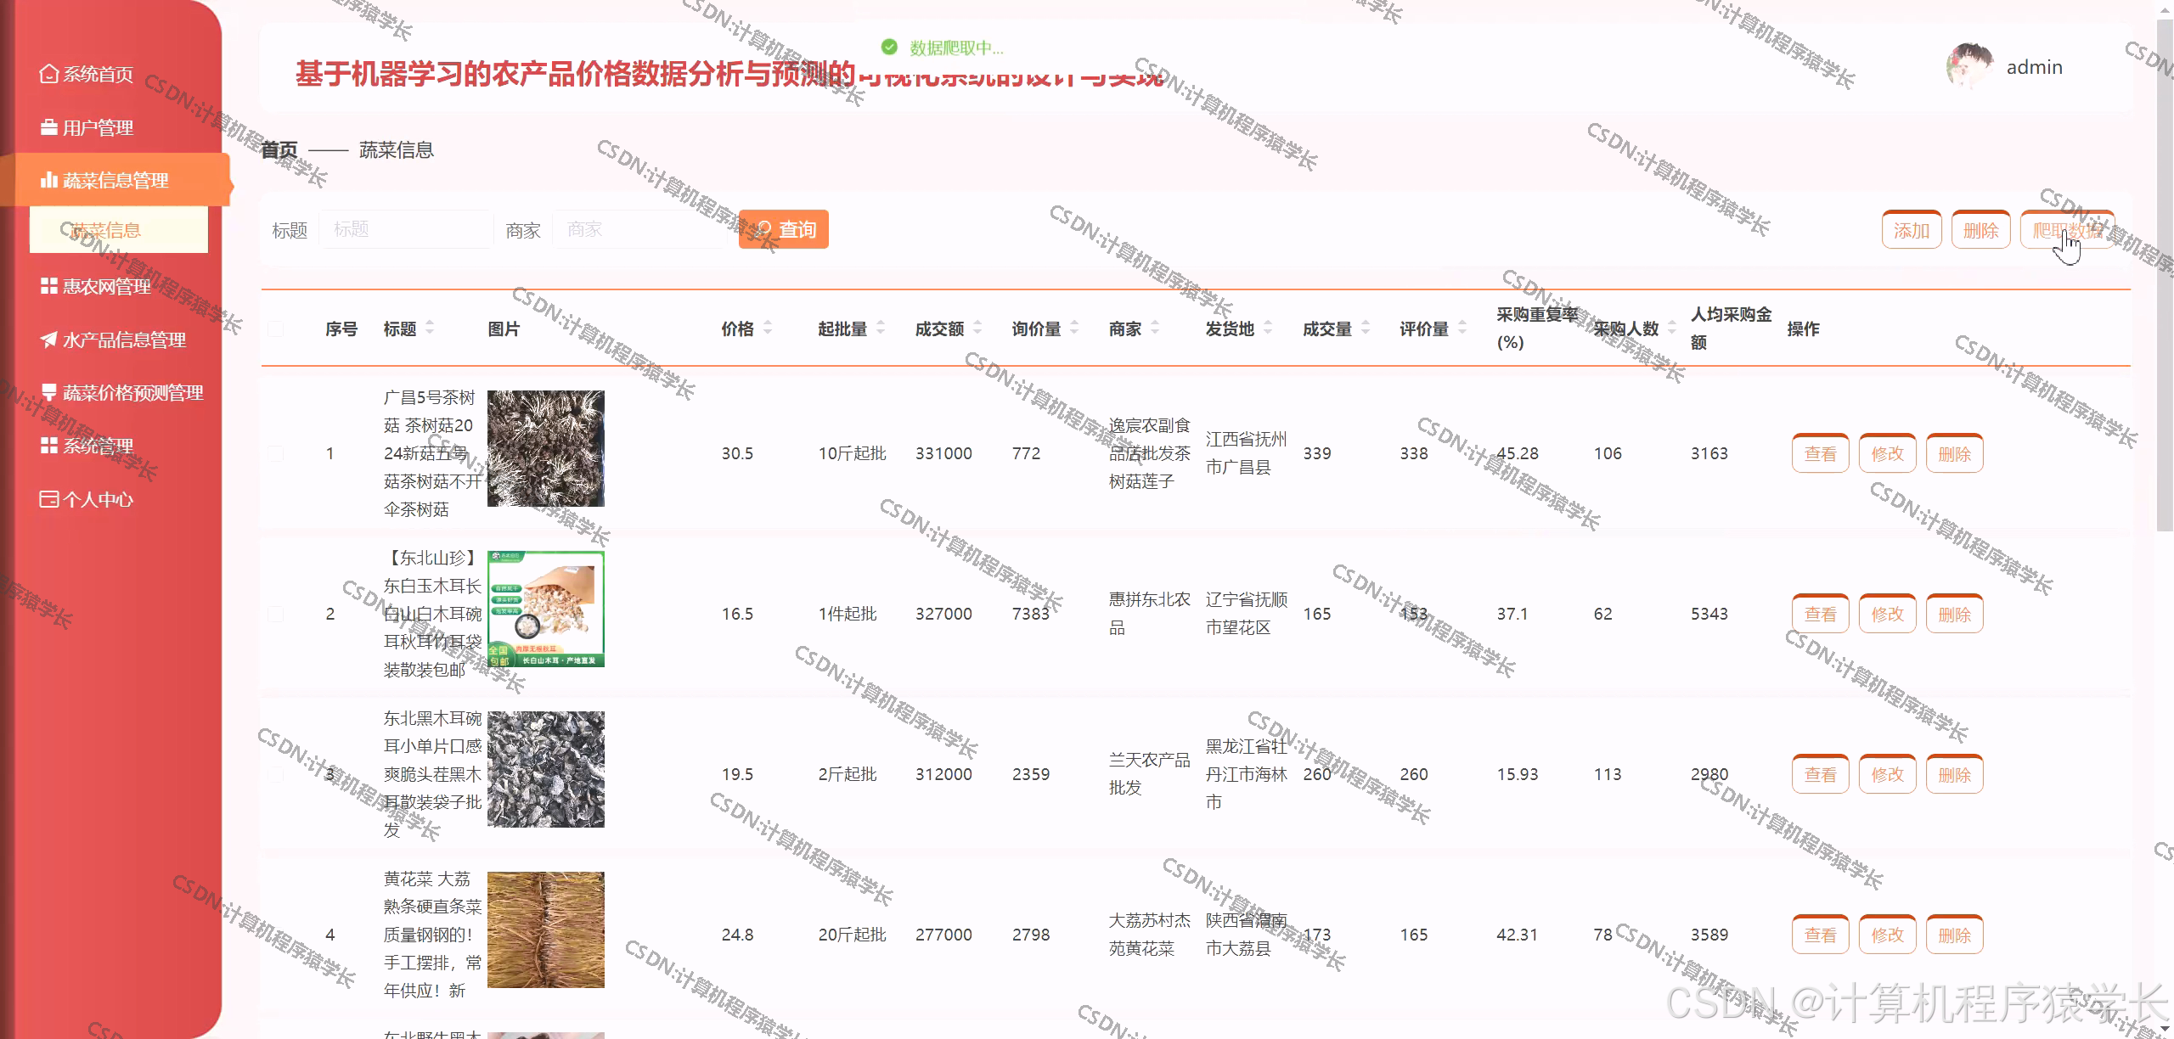This screenshot has width=2174, height=1039.
Task: Click 修改 for the 黄花菜 row
Action: click(1888, 935)
